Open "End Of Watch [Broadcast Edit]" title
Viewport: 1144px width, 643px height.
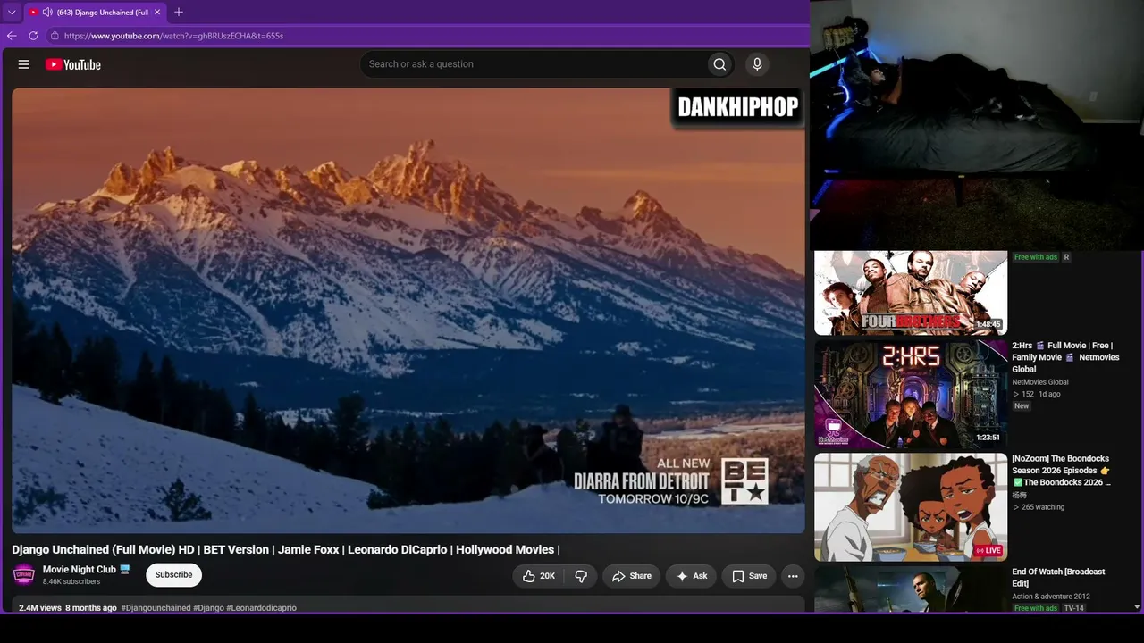[x=1058, y=578]
